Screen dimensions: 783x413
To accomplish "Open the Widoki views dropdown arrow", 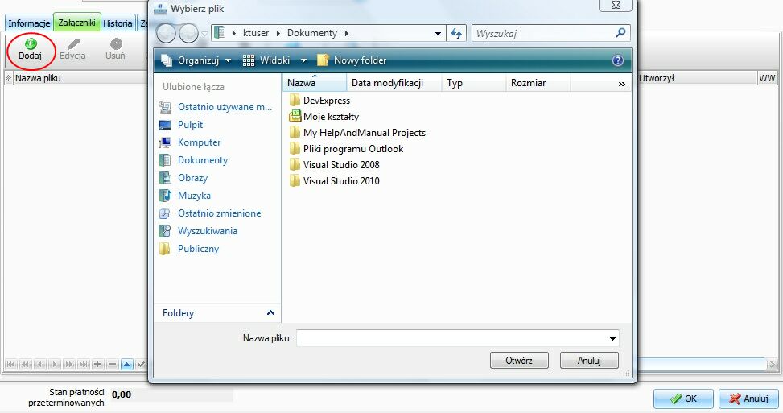I will point(303,60).
